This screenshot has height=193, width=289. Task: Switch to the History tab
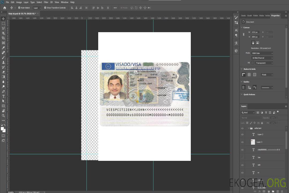point(261,16)
